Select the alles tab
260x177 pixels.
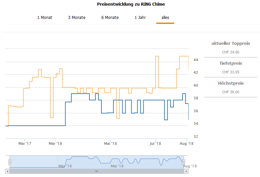(165, 18)
